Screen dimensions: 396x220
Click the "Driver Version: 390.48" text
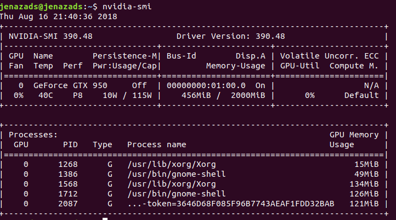coord(230,36)
